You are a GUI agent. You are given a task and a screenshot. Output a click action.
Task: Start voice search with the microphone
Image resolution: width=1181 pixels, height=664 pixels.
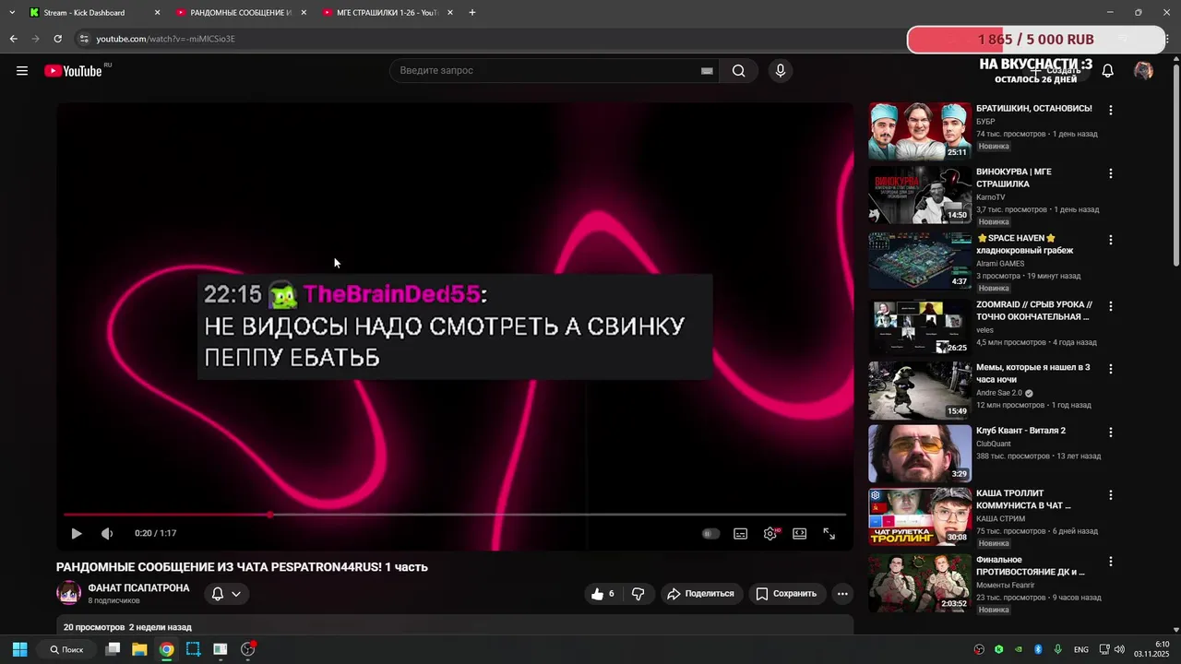tap(781, 71)
